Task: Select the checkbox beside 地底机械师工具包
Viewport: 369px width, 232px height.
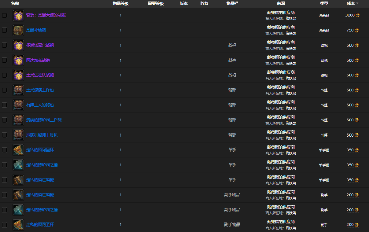Action: pos(4,135)
